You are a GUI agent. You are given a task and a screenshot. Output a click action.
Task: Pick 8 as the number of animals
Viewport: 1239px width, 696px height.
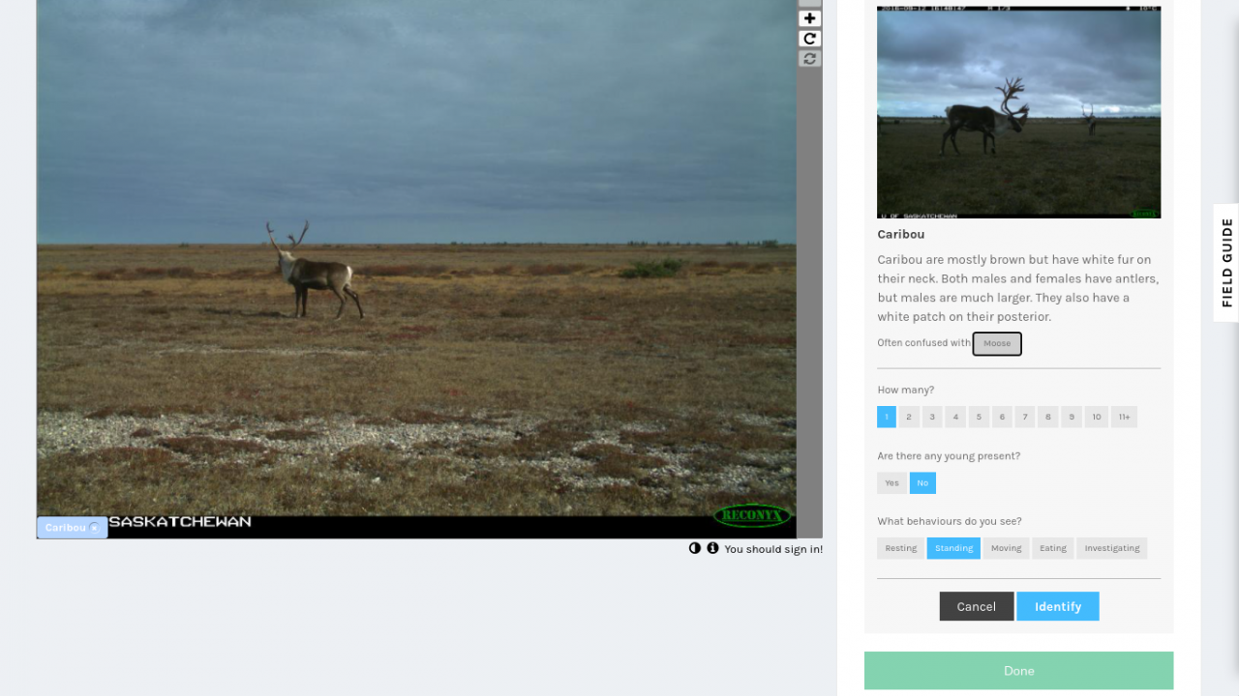coord(1047,417)
